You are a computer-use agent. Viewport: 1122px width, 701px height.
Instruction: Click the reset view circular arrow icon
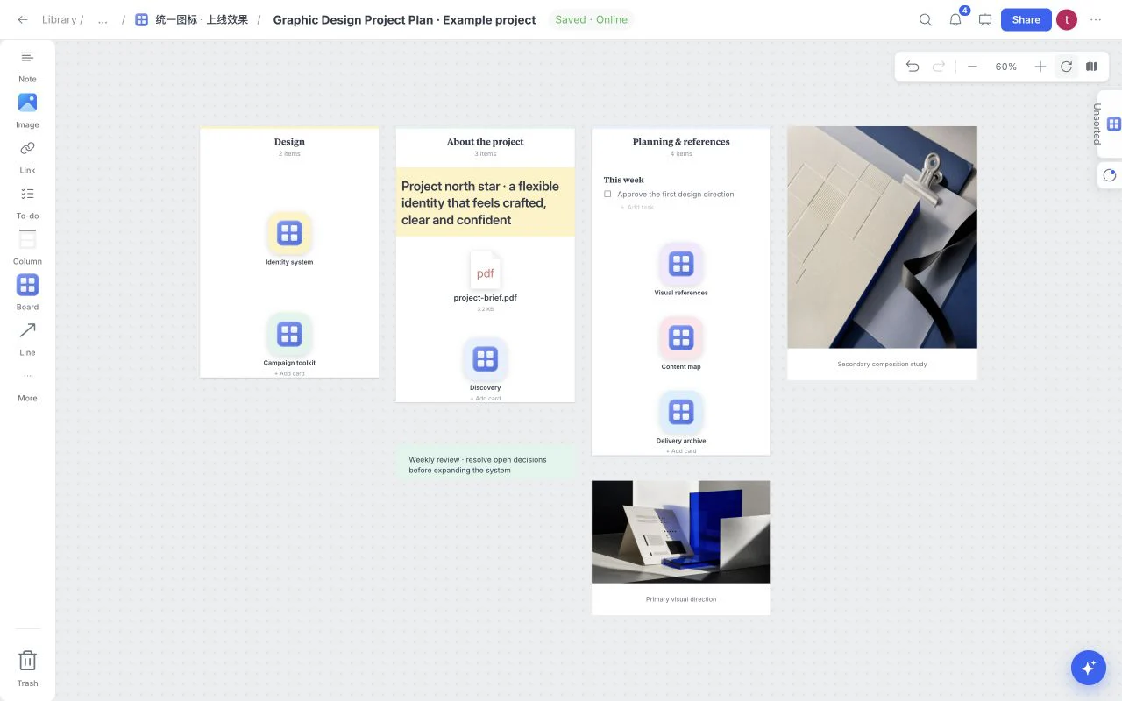pos(1066,67)
